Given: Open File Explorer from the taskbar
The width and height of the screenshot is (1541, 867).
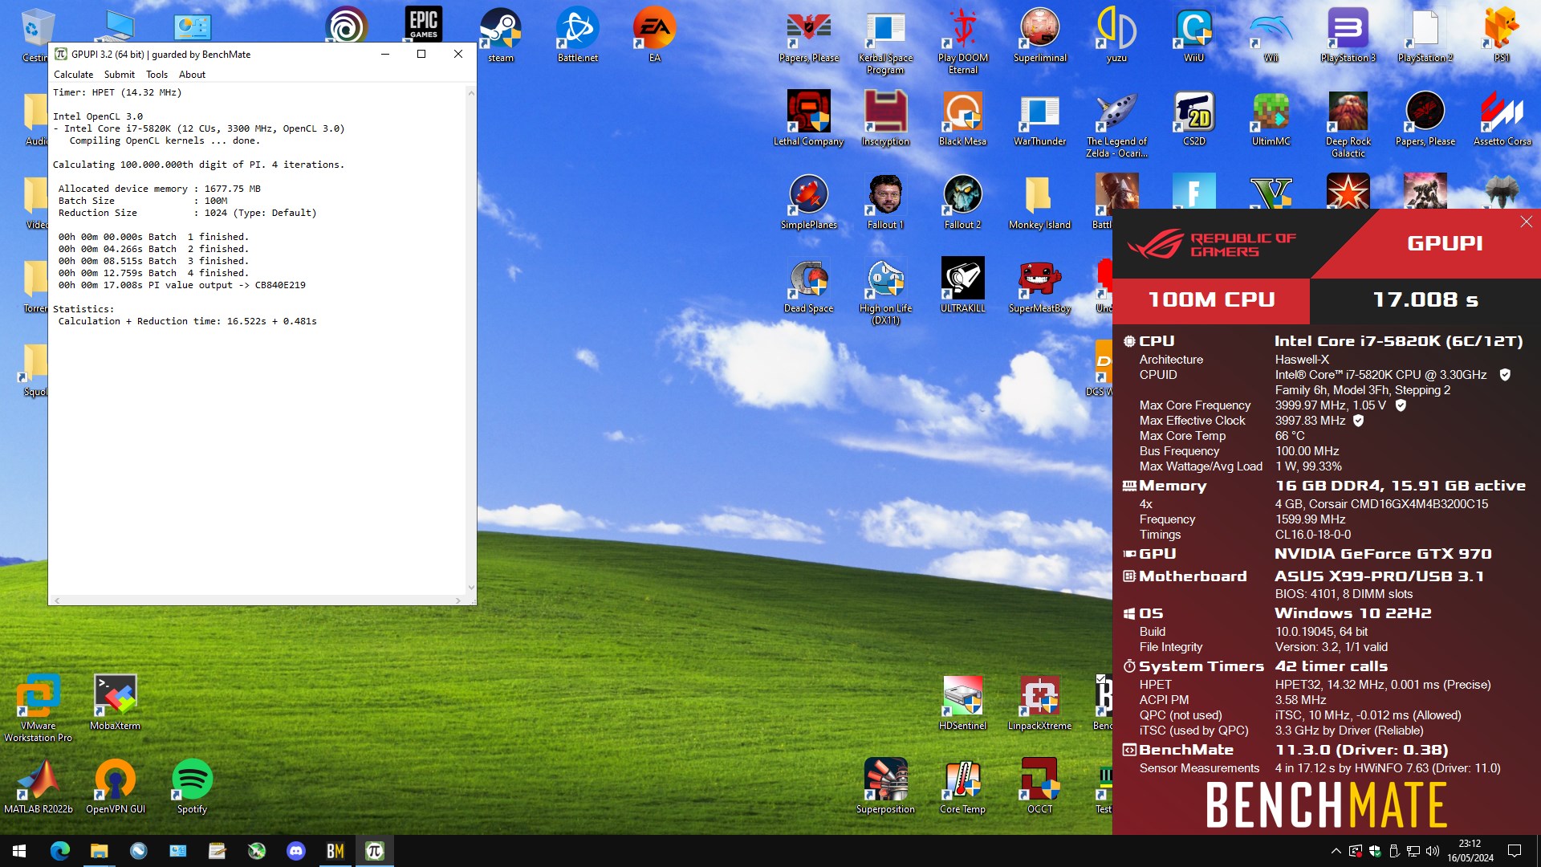Looking at the screenshot, I should (99, 851).
